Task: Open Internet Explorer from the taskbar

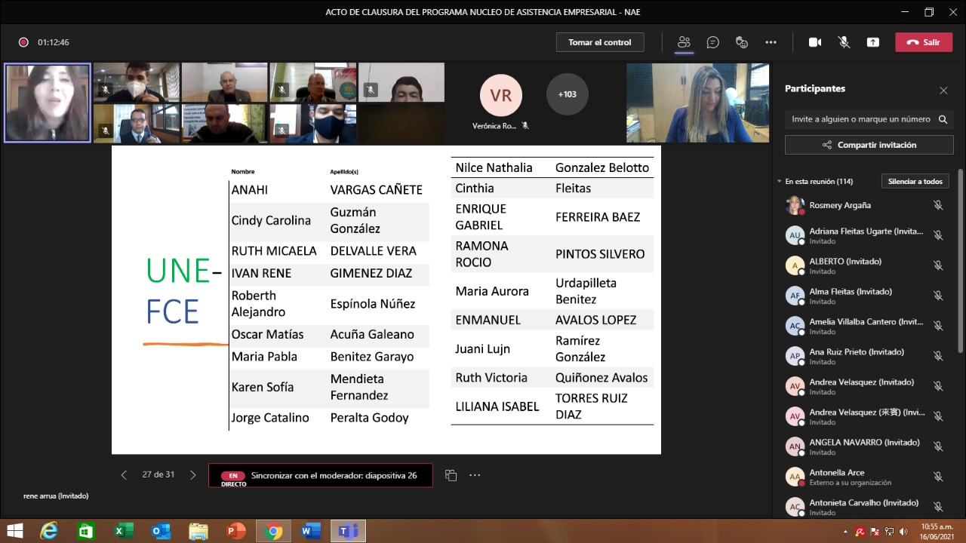Action: click(x=49, y=531)
